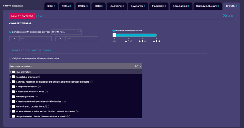Screen dimensions: 244x128
Task: Expand the II Vegetable products node
Action: pyautogui.click(x=11, y=77)
